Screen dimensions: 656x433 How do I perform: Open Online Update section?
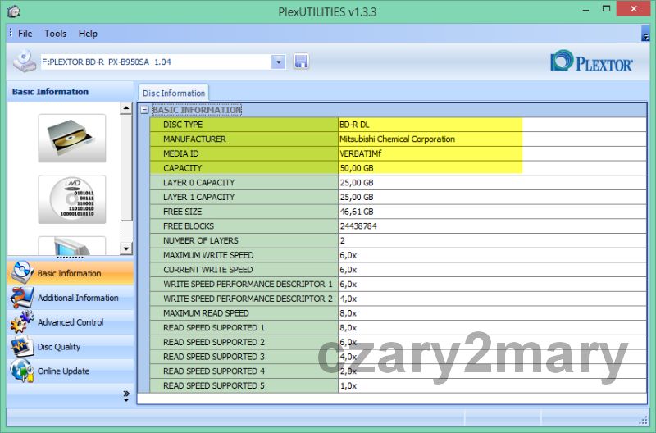(63, 371)
